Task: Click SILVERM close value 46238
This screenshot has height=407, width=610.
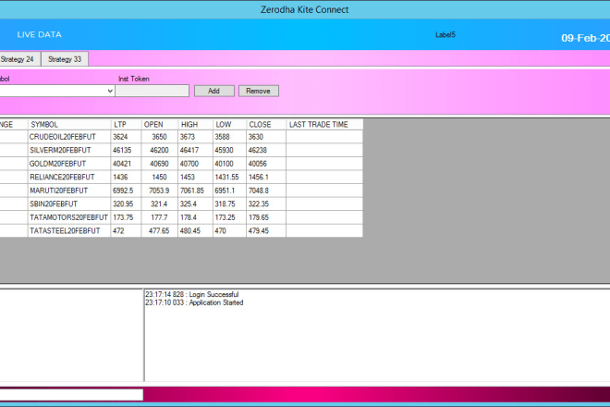Action: coord(266,150)
